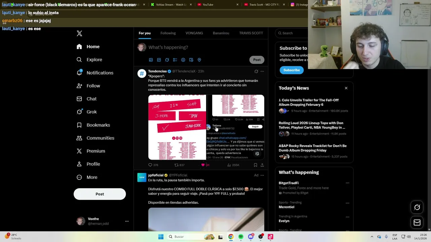Click taskbar Buscar search box
This screenshot has height=242, width=431.
pyautogui.click(x=191, y=237)
